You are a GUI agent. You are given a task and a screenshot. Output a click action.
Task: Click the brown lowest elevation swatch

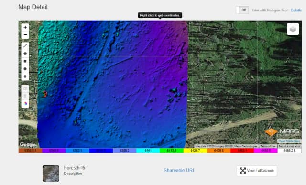pos(31,151)
